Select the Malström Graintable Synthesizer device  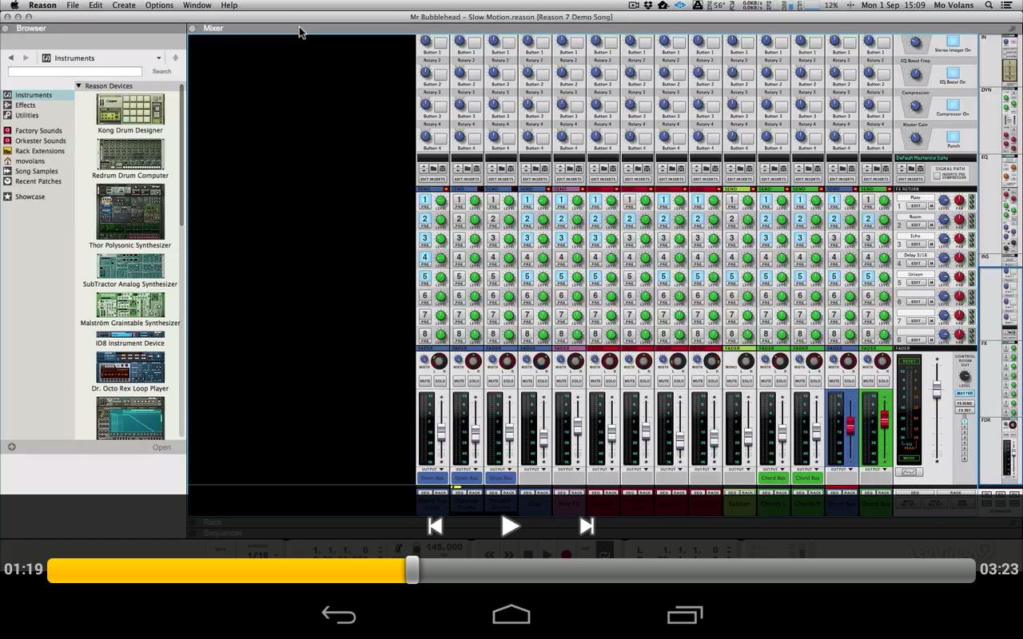click(130, 309)
